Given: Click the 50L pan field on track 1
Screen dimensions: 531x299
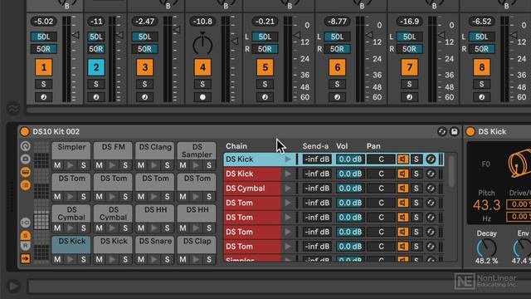Looking at the screenshot, I should [44, 37].
